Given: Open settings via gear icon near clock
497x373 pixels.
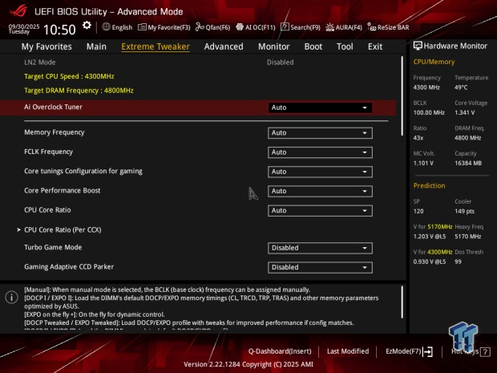Looking at the screenshot, I should [87, 26].
